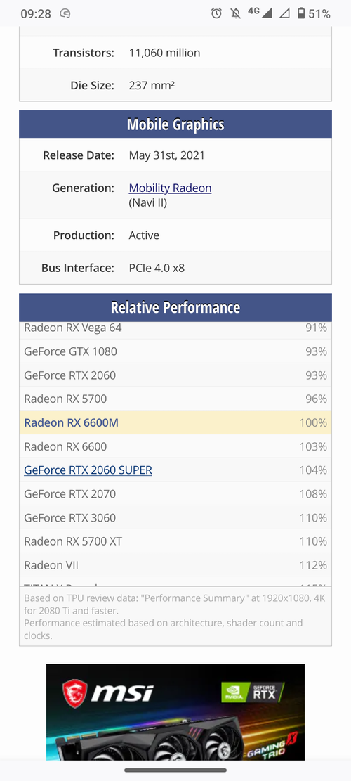Tap the NVIDIA GeForce RTX badge
Image resolution: width=351 pixels, height=781 pixels.
click(x=252, y=693)
